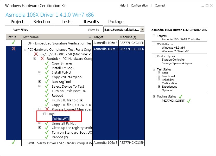Collapse PCI Hardware Compliance Test row
The width and height of the screenshot is (216, 156).
pyautogui.click(x=25, y=49)
